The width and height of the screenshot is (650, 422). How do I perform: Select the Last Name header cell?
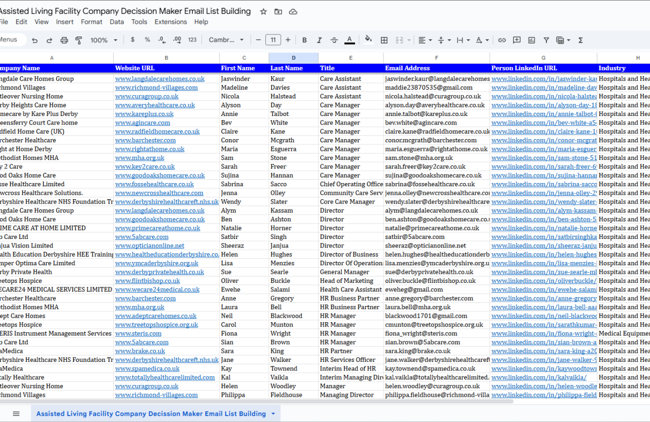tap(293, 68)
